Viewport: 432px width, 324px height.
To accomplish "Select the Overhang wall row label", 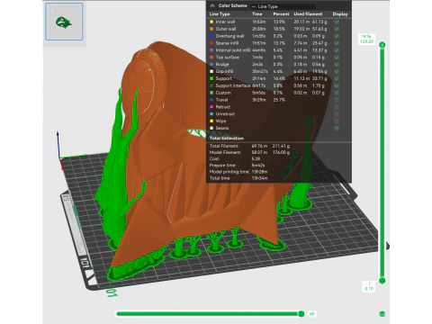I will click(229, 36).
